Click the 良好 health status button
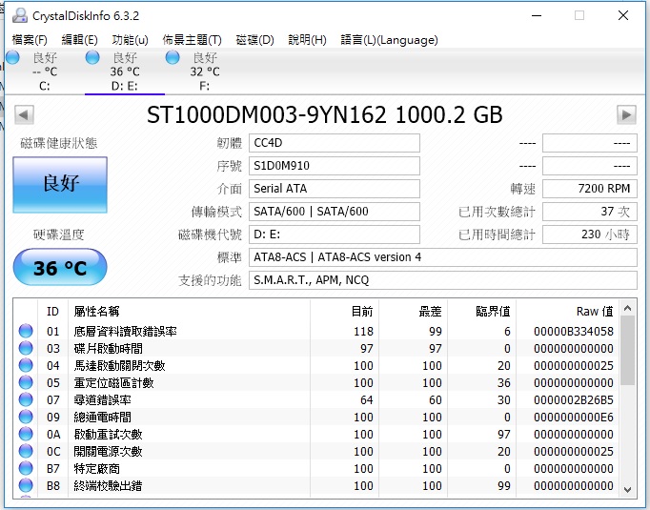 tap(60, 185)
